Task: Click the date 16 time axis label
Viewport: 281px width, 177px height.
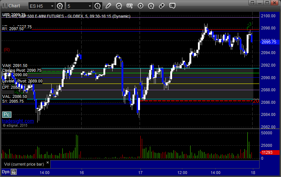Action: coord(82,173)
